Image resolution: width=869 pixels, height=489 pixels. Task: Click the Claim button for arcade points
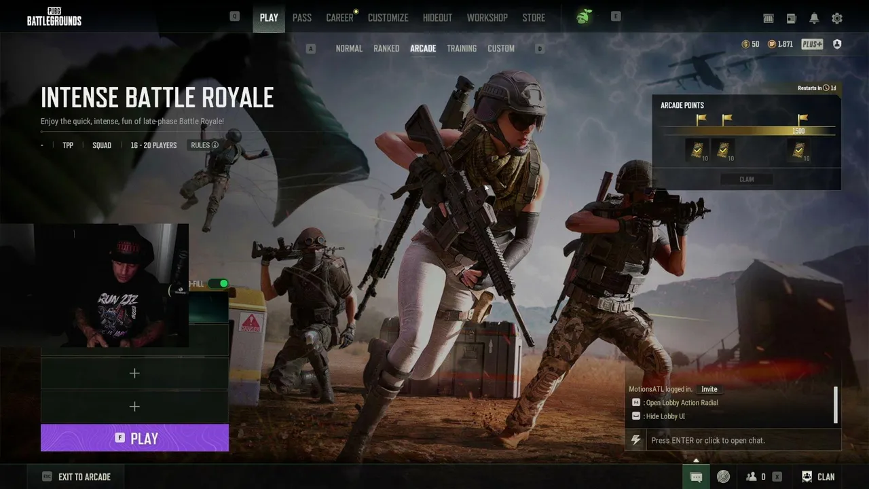click(x=746, y=179)
